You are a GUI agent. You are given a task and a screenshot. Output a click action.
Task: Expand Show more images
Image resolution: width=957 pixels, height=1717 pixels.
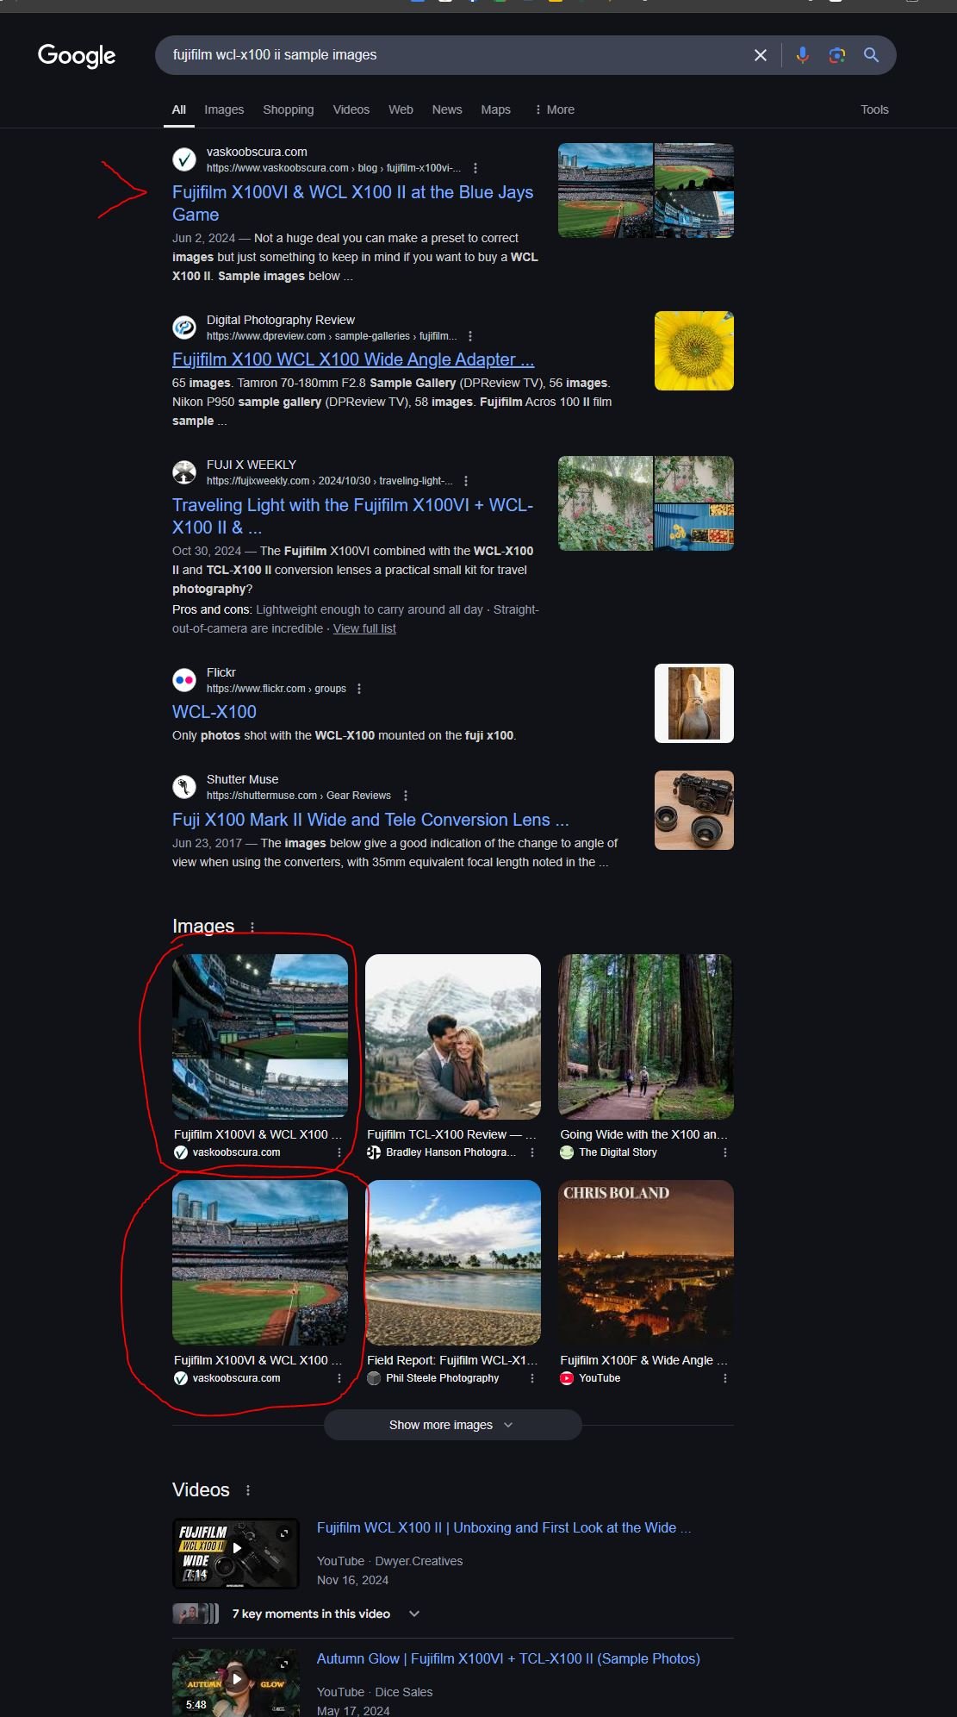point(452,1425)
